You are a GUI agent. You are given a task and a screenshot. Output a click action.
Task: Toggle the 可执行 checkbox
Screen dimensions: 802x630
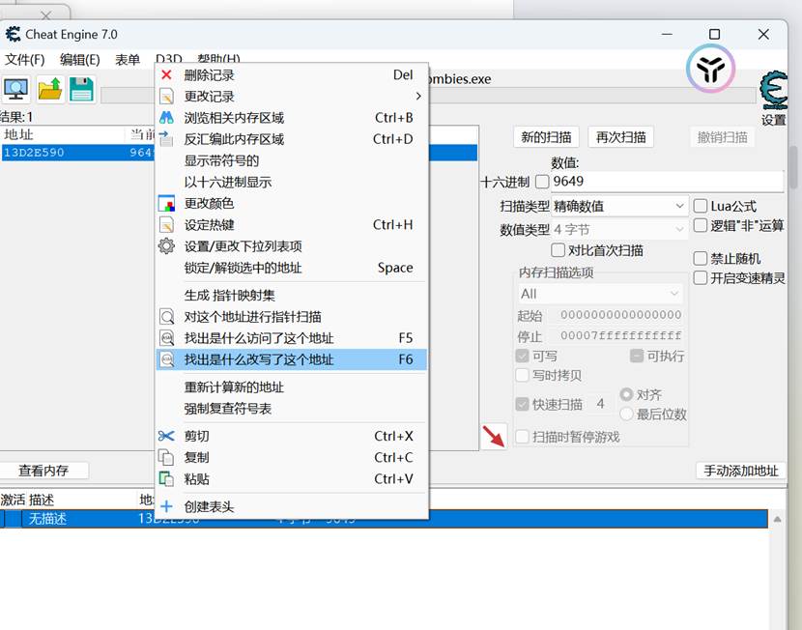636,356
